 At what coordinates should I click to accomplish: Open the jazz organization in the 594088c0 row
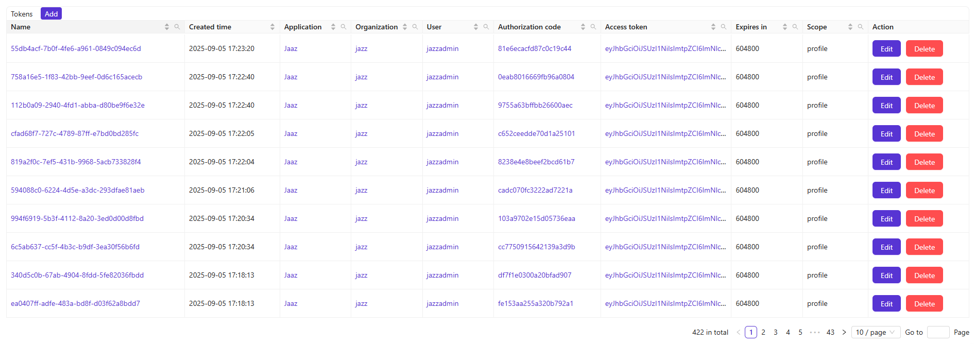(361, 190)
